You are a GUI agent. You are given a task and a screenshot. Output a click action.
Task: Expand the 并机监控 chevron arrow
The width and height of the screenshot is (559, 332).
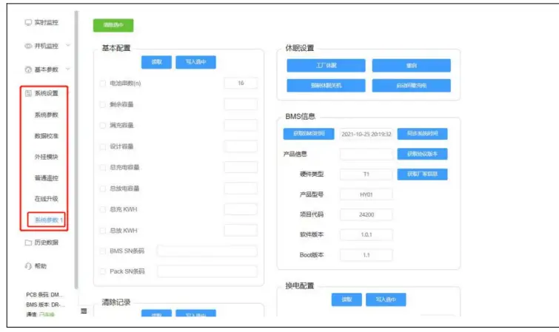pos(68,46)
